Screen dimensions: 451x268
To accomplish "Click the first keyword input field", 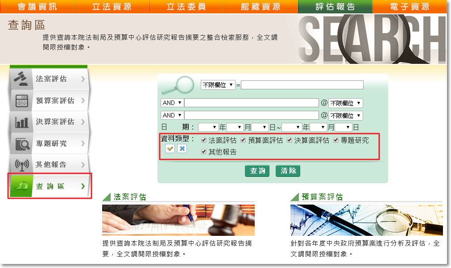I will pos(302,85).
